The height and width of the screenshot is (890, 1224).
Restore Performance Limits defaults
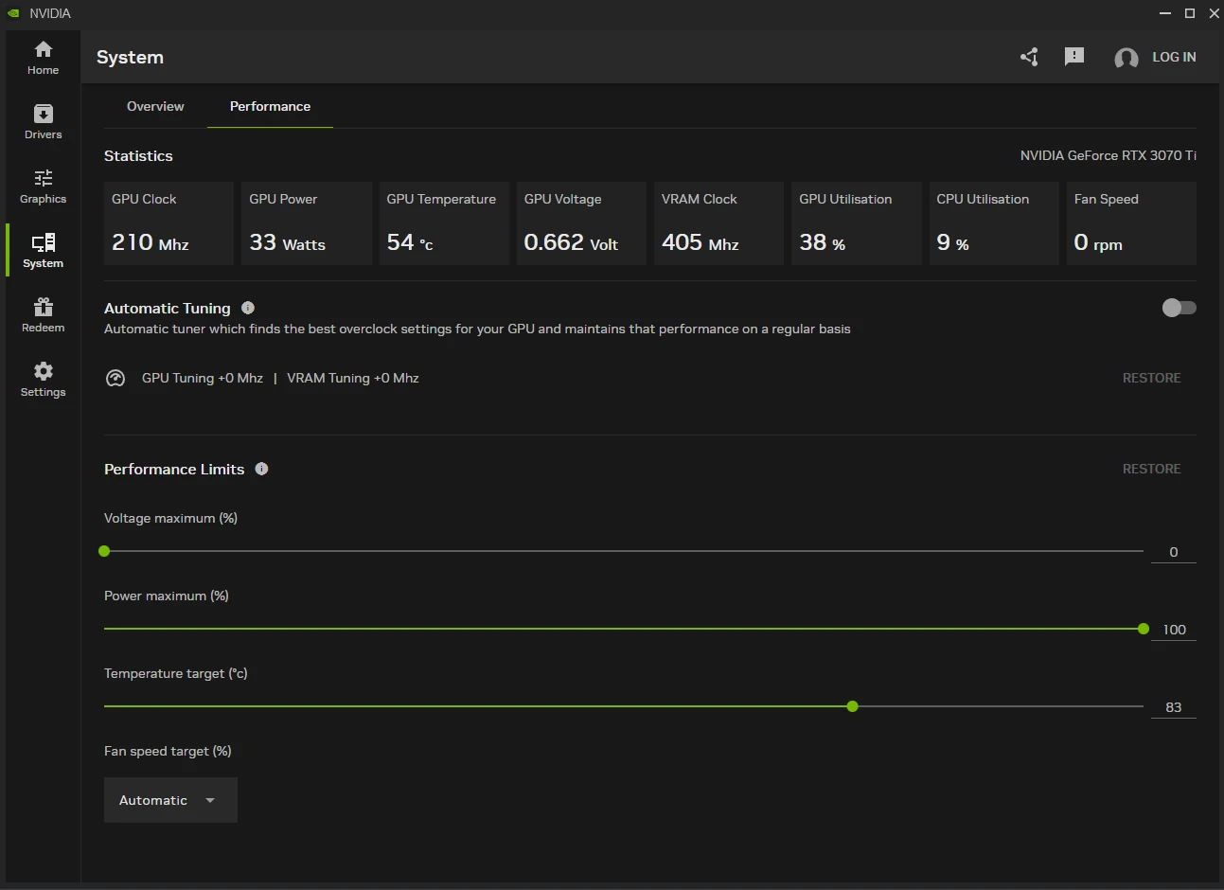pyautogui.click(x=1151, y=469)
